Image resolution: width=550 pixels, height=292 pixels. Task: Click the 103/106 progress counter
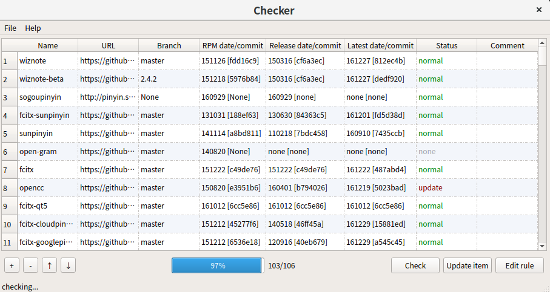click(x=281, y=266)
